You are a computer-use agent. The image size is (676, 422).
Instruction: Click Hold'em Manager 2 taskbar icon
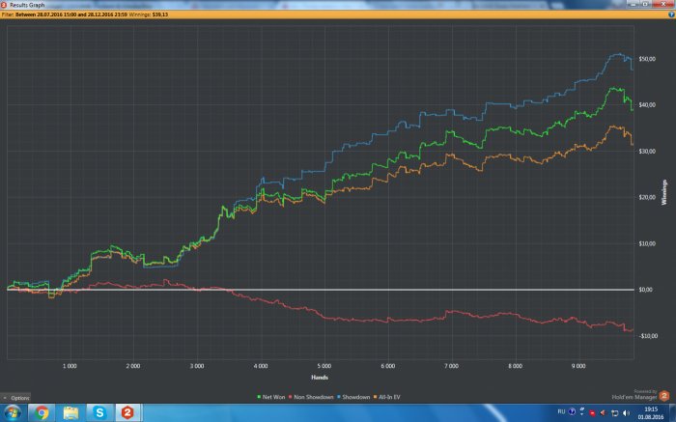click(x=127, y=412)
